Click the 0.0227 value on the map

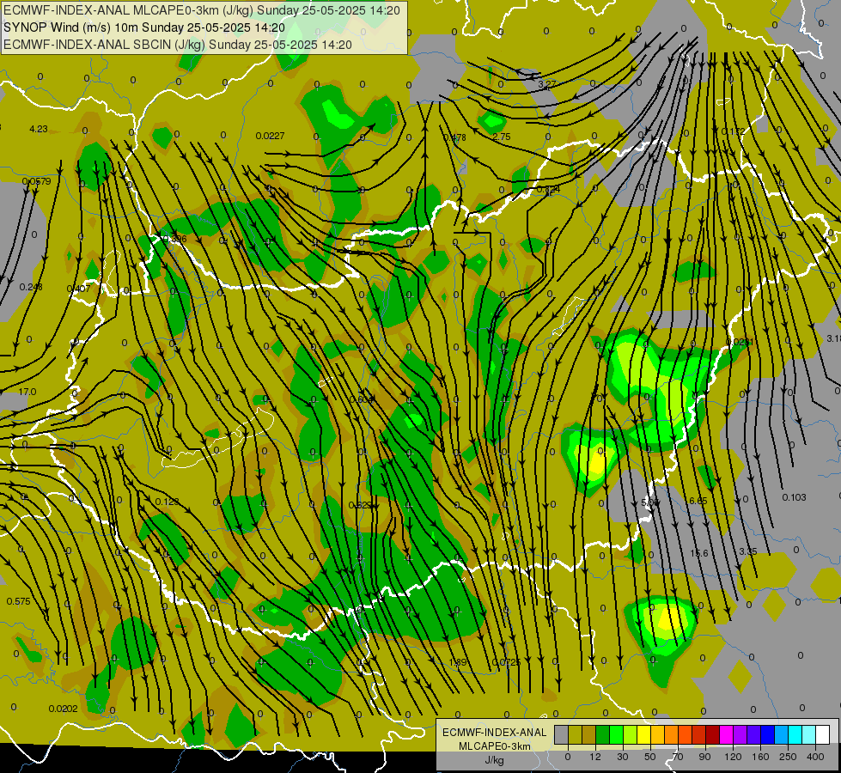point(270,136)
